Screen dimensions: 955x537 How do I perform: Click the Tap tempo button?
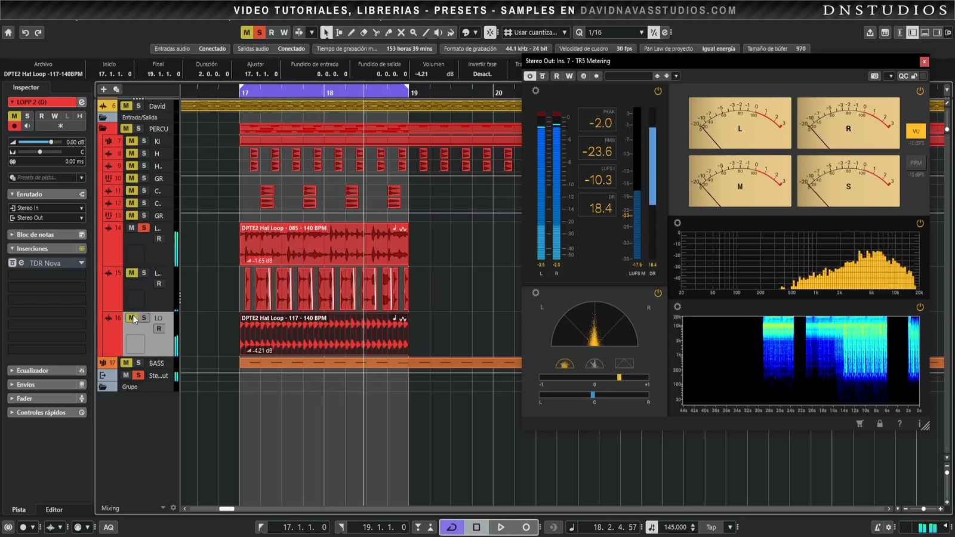click(711, 527)
